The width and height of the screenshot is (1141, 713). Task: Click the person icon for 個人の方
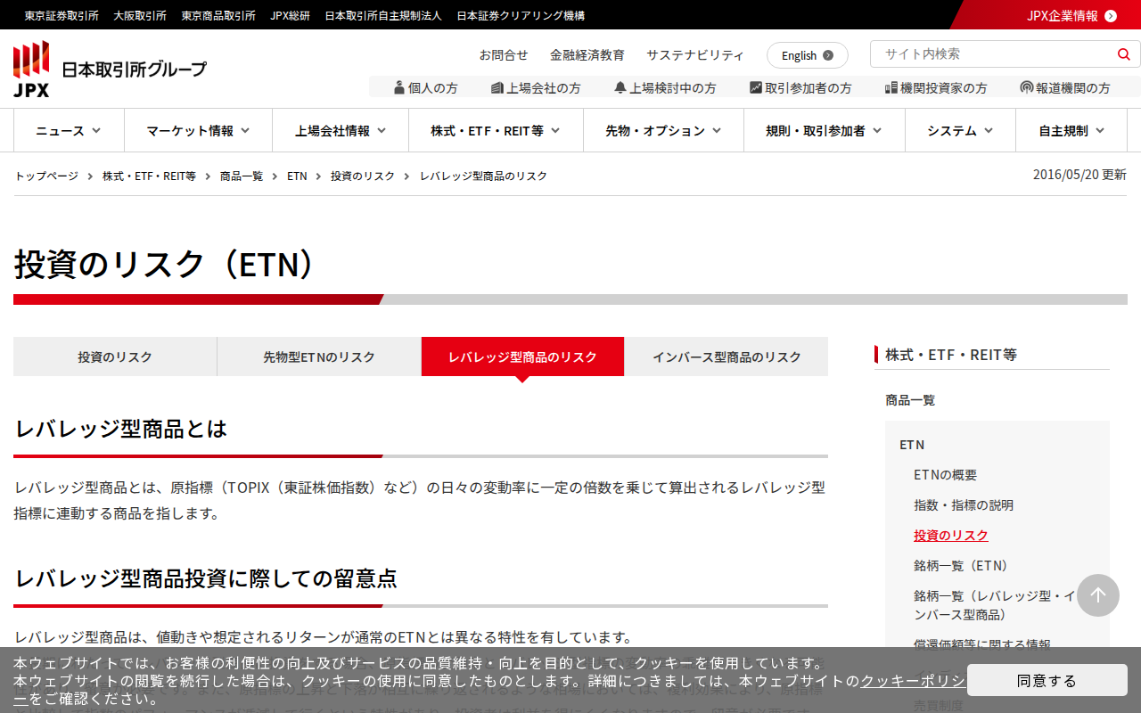399,87
